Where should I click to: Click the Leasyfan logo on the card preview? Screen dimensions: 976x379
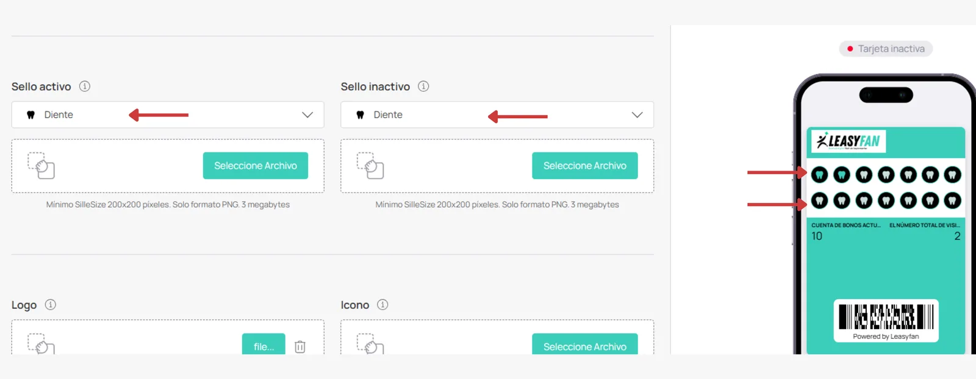pyautogui.click(x=849, y=141)
